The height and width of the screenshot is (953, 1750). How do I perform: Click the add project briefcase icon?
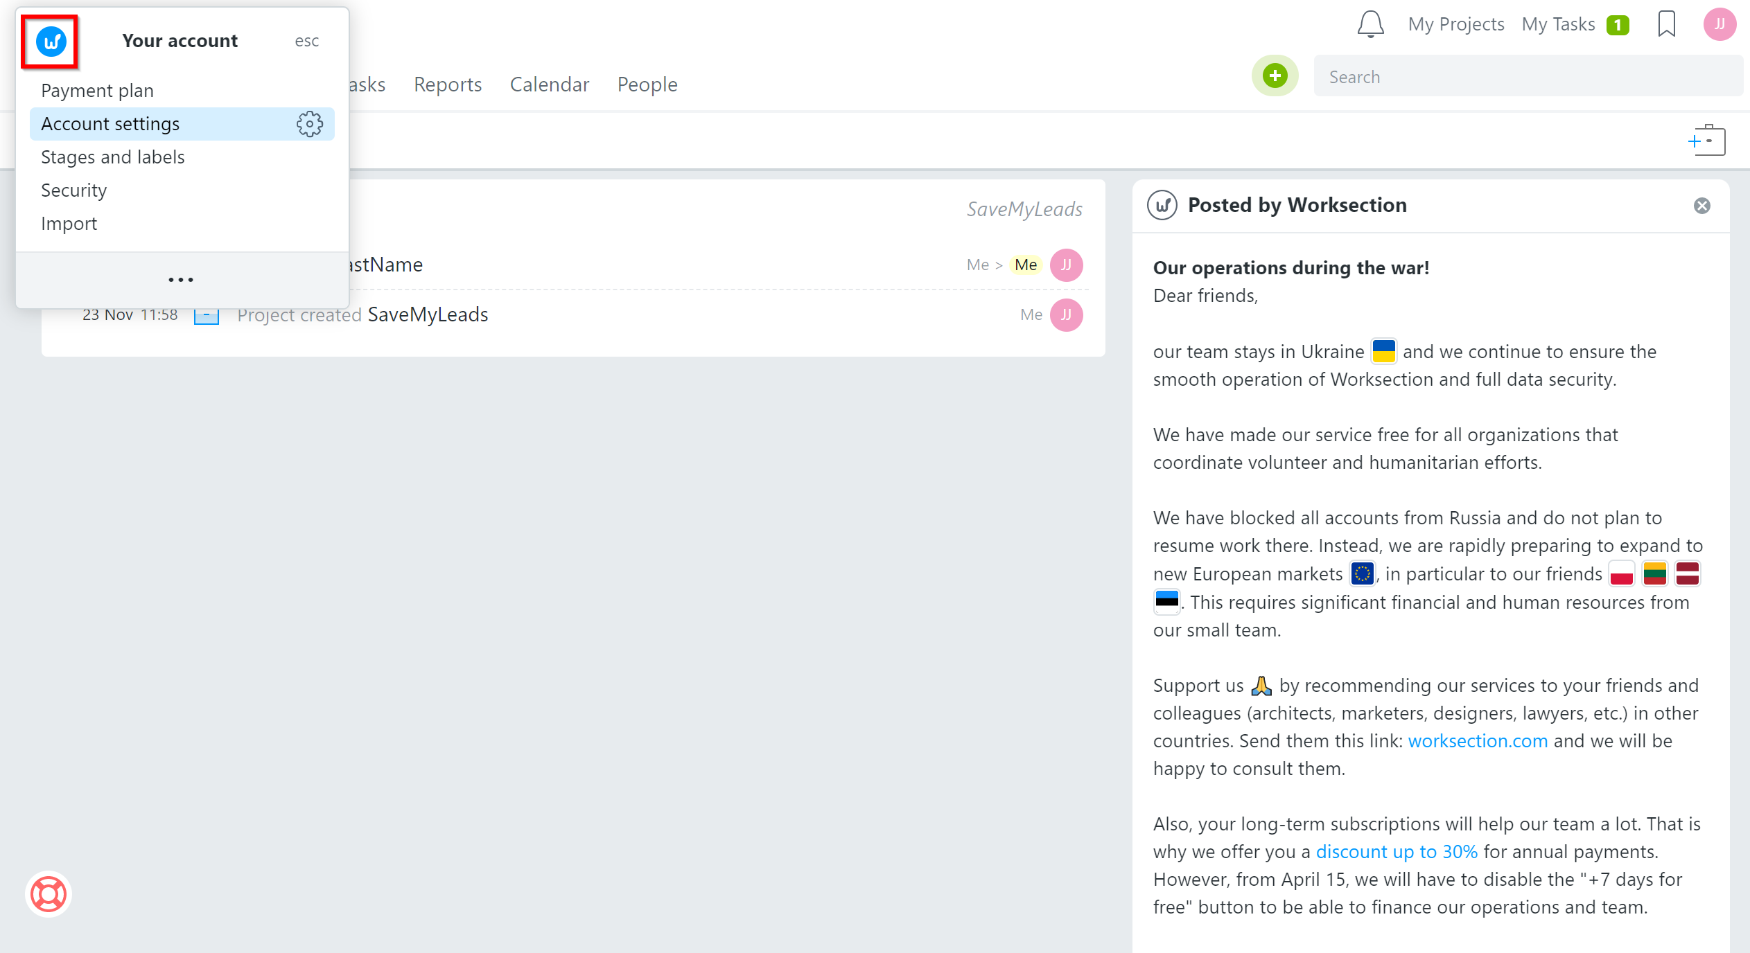(x=1707, y=141)
